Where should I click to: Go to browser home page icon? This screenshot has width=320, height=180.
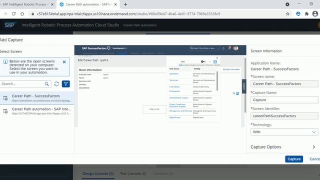click(x=22, y=13)
